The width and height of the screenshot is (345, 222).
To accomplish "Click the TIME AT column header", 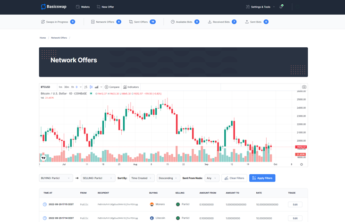I will 48,193.
